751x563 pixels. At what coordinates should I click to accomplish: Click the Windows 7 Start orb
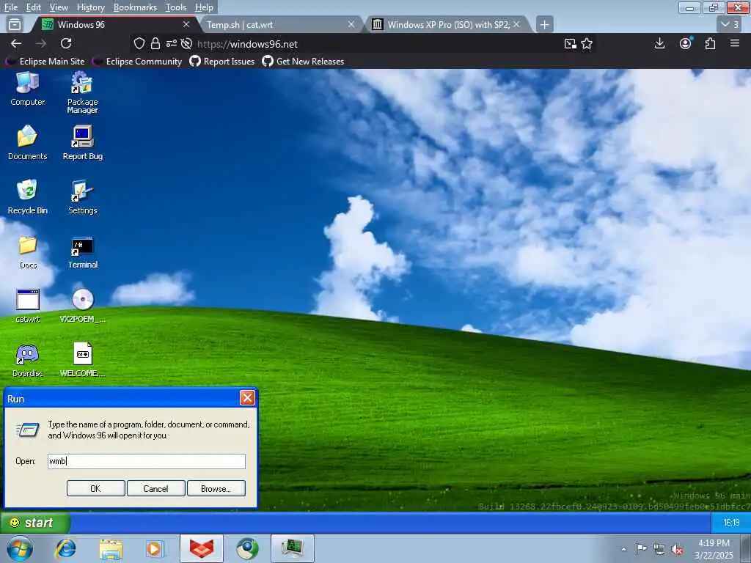[20, 548]
